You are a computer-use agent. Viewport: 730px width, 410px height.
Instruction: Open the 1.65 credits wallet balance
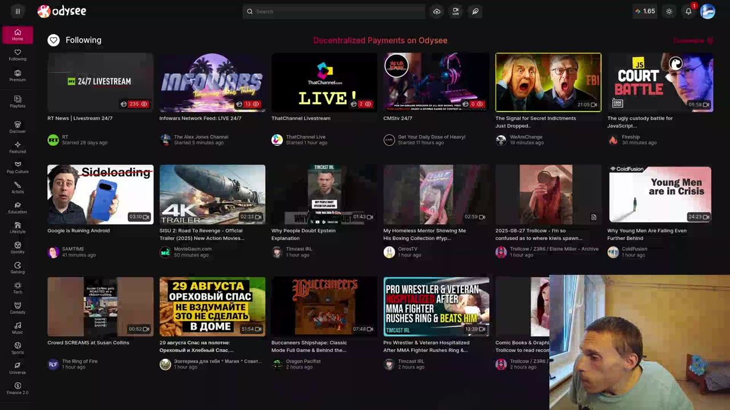tap(645, 11)
